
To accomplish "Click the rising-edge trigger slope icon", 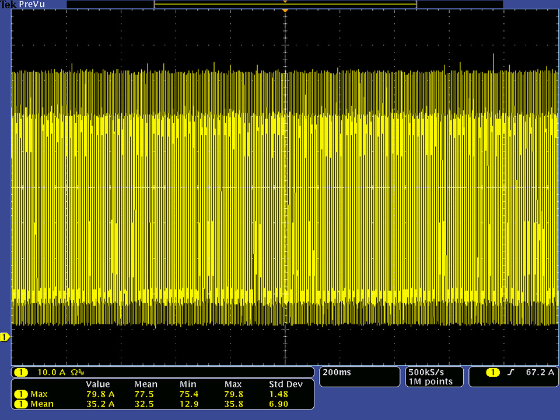I will pos(511,372).
